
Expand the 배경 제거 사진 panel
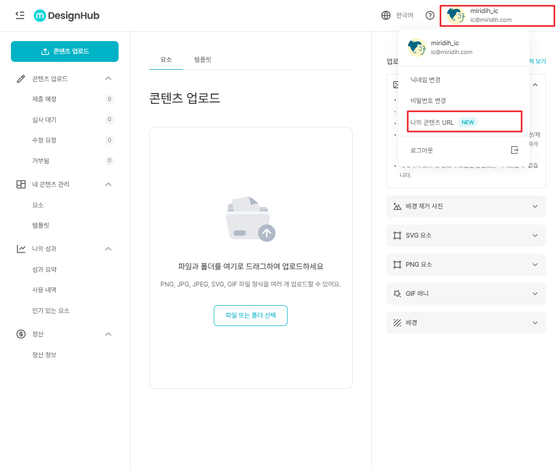pos(535,206)
